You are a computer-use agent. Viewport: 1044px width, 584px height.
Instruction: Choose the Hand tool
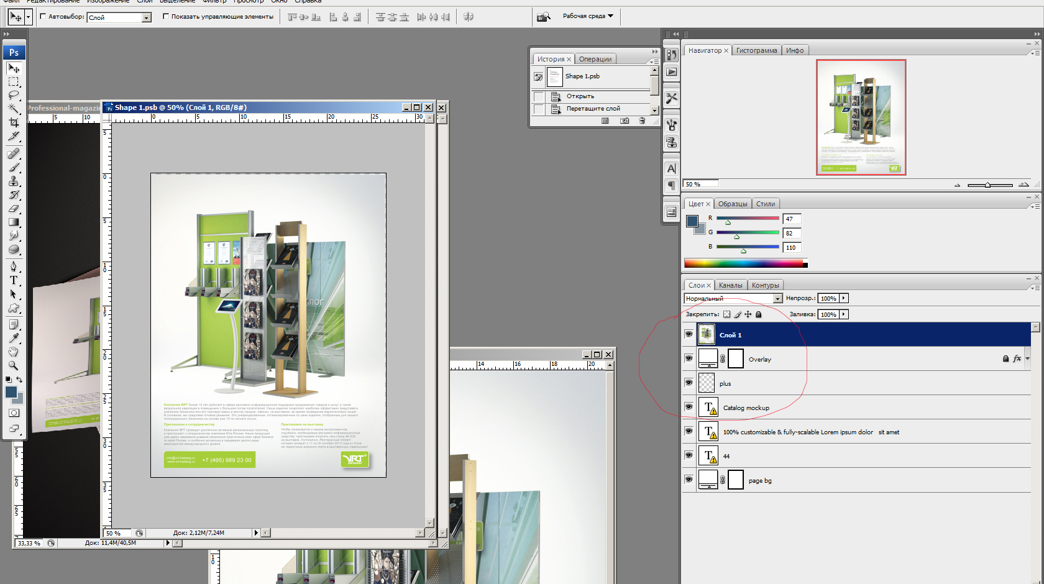click(14, 352)
